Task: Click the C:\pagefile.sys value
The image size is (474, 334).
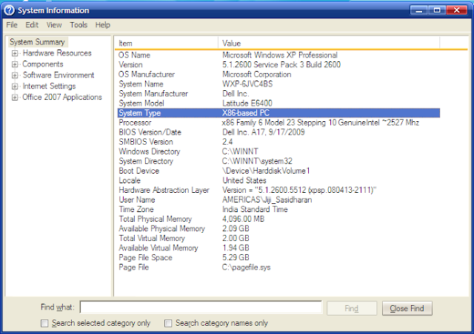Action: (x=247, y=267)
